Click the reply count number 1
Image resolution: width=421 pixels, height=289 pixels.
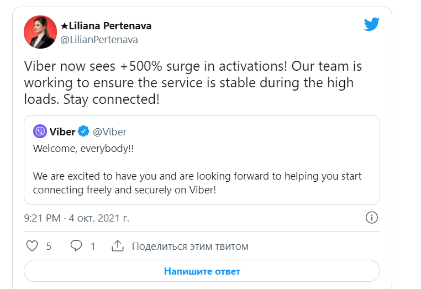[93, 246]
